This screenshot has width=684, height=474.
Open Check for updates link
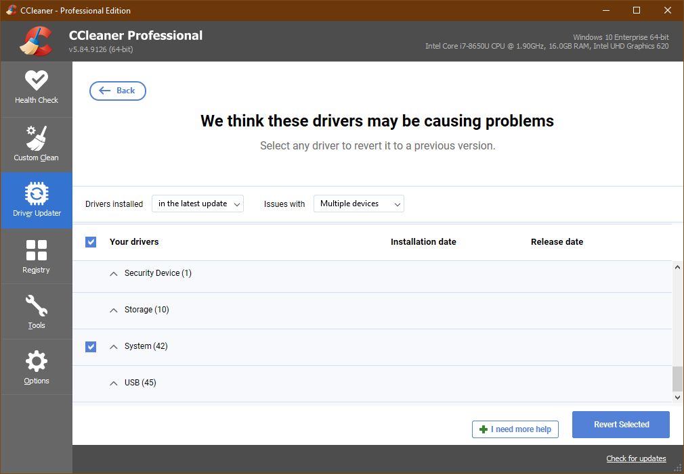[636, 458]
